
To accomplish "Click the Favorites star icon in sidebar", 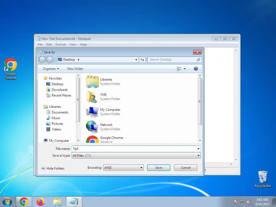I will click(x=45, y=78).
